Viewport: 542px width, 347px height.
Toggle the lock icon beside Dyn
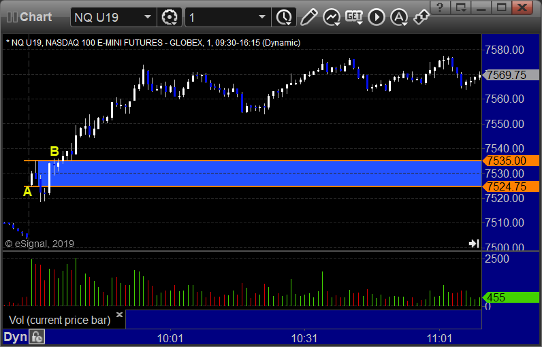(37, 337)
